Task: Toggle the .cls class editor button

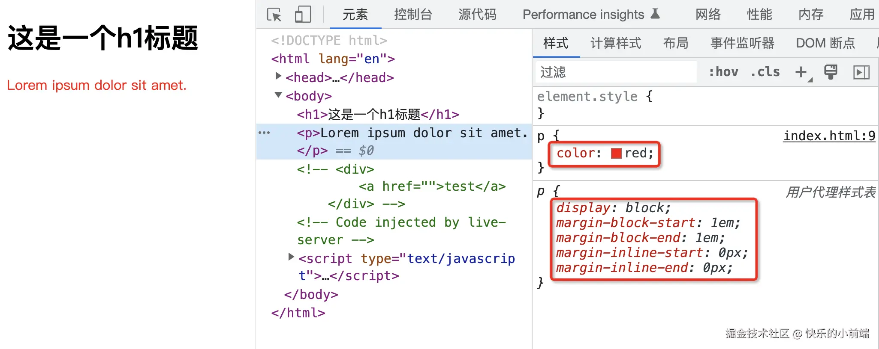Action: (x=765, y=72)
